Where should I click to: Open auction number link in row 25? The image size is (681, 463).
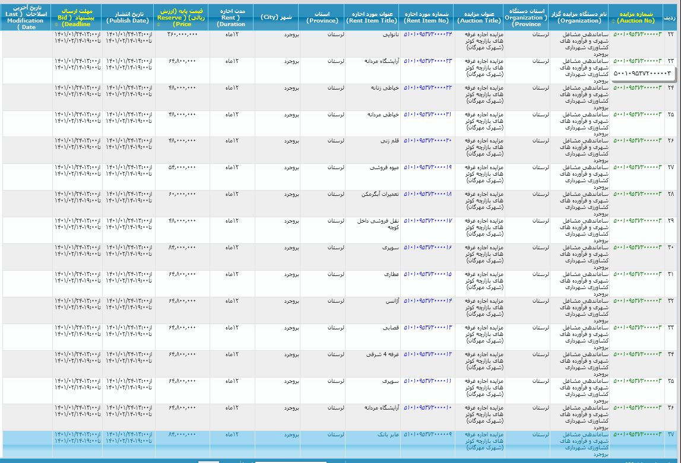[x=636, y=114]
